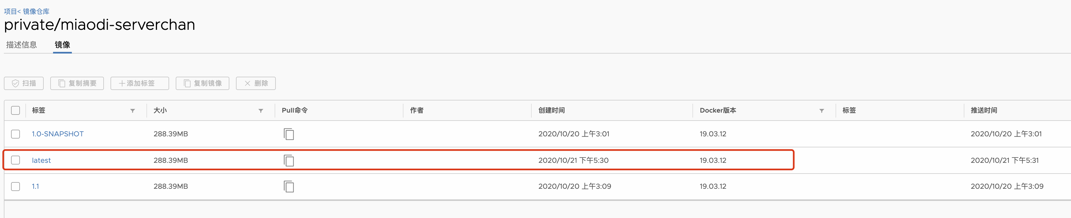Click the 复制镜像 copy image button
Screen dimensions: 1071x218
click(x=203, y=83)
